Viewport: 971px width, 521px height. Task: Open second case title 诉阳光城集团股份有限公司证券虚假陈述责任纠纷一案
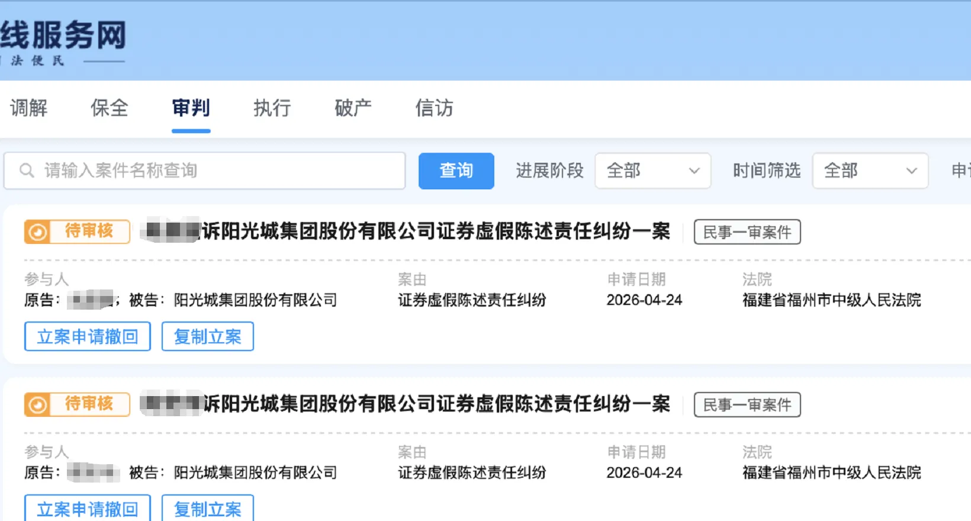(x=436, y=404)
